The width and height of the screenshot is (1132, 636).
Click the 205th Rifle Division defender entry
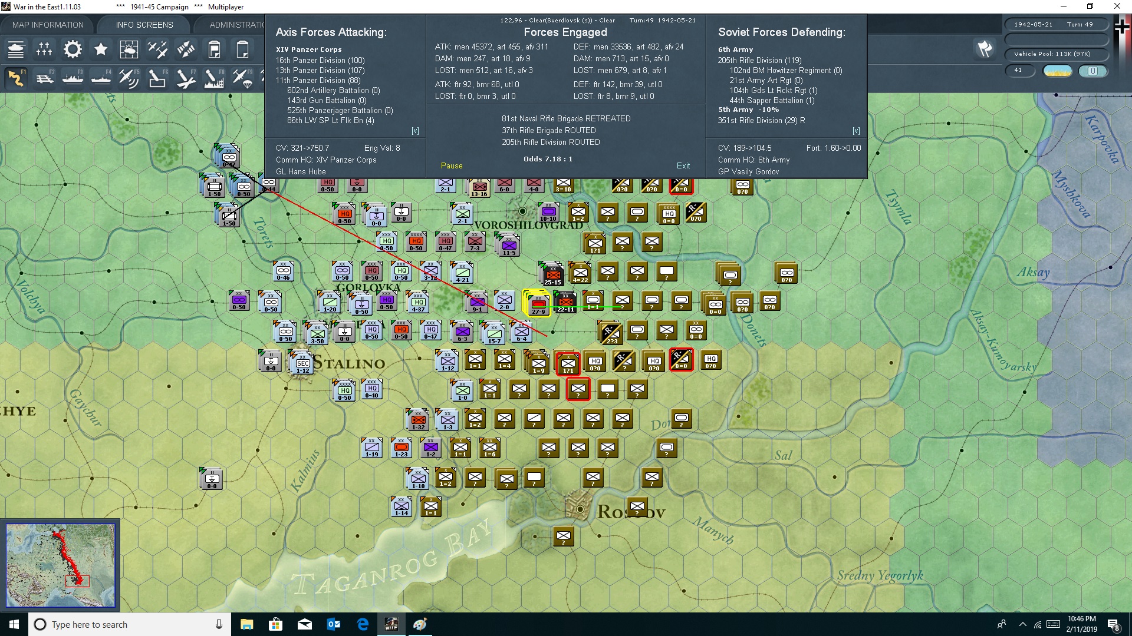pos(759,61)
